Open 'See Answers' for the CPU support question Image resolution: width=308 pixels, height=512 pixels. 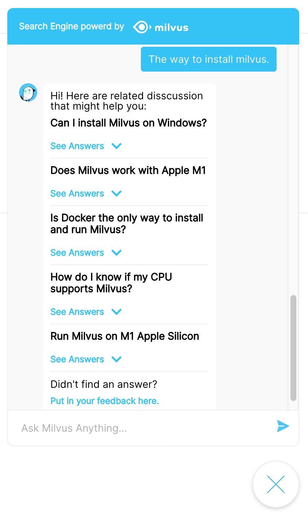77,312
